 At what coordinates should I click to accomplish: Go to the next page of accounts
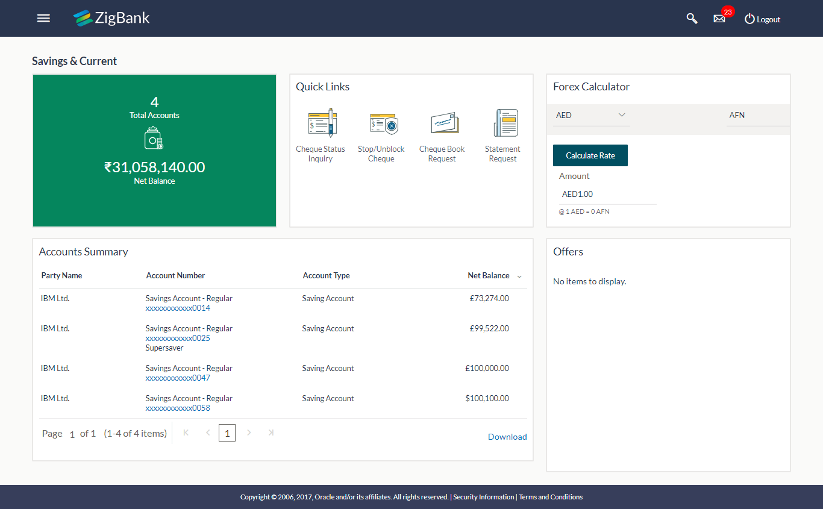249,432
